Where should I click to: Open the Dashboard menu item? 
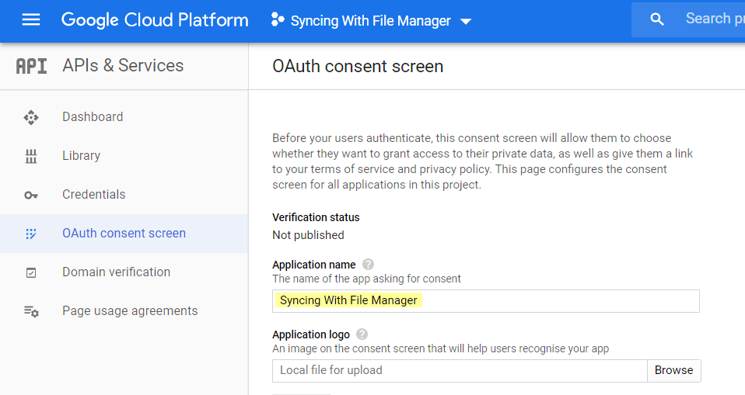click(x=93, y=117)
